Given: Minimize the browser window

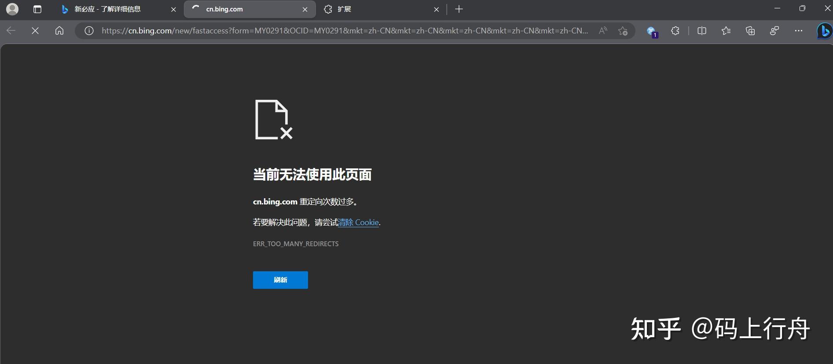Looking at the screenshot, I should coord(777,8).
